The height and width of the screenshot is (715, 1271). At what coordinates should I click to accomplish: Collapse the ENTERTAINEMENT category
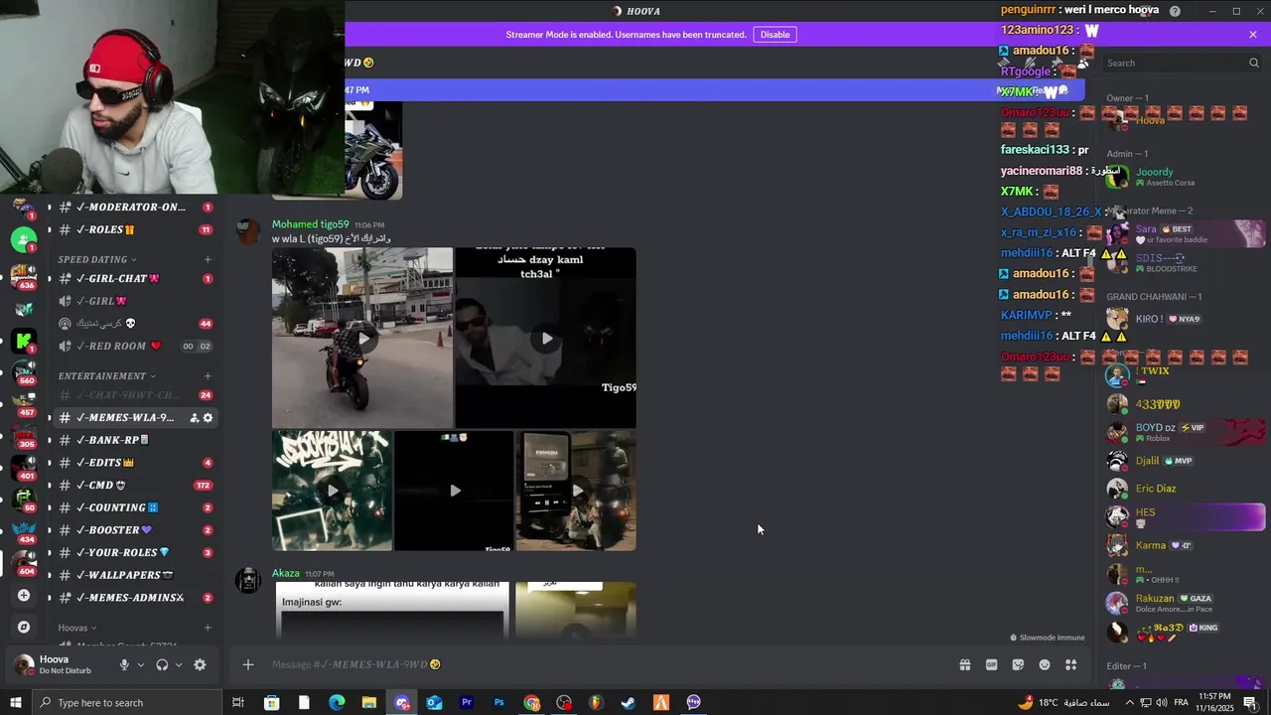(x=106, y=376)
